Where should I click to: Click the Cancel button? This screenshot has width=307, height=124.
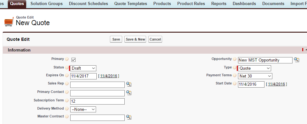(155, 39)
